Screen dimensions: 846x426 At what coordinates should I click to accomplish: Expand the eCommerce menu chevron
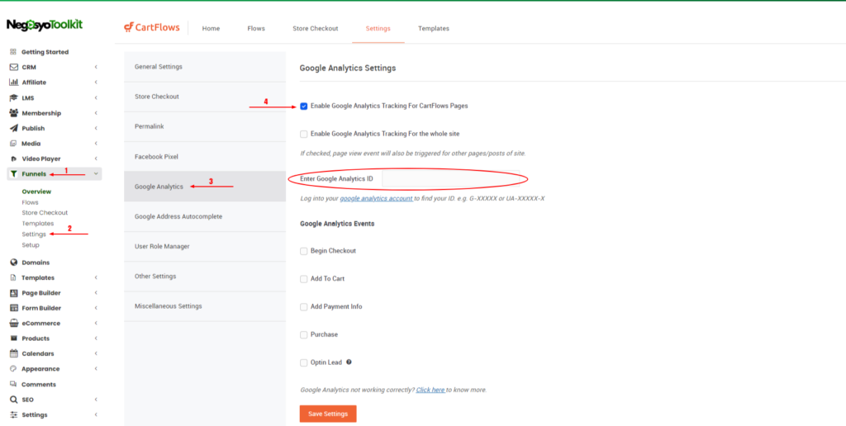coord(96,323)
